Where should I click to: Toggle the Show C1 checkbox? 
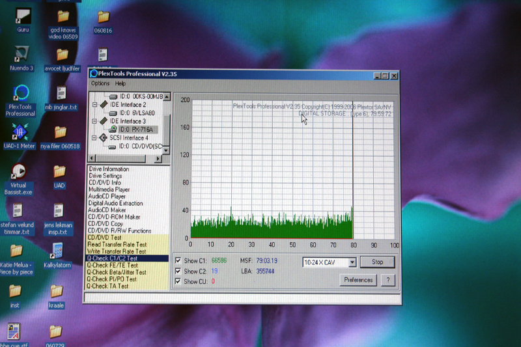(x=178, y=260)
